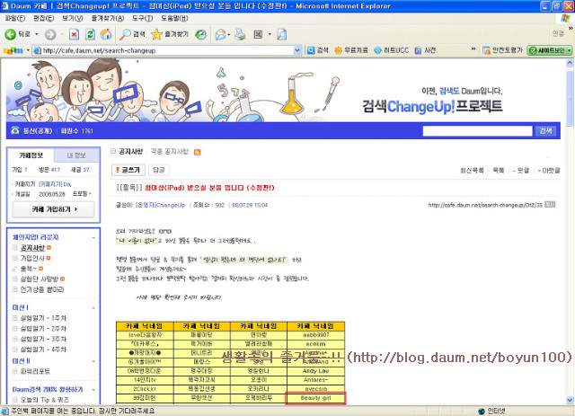The width and height of the screenshot is (575, 416).
Task: Click the IE page icon in the address bar
Action: pos(37,50)
